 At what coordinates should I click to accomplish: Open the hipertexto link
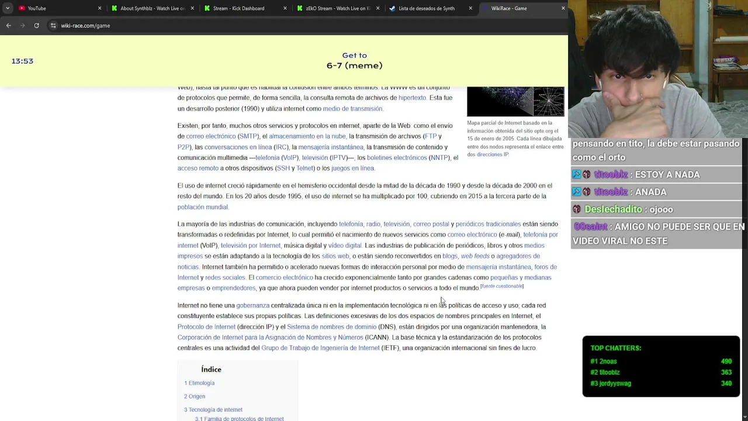(x=412, y=98)
